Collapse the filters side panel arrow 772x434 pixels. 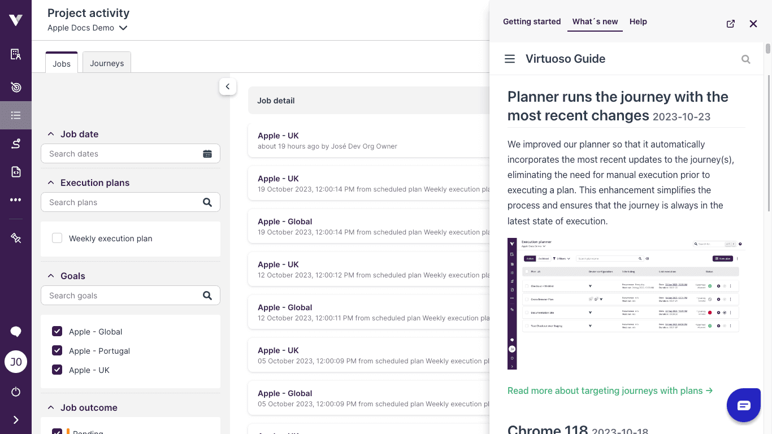pyautogui.click(x=228, y=86)
